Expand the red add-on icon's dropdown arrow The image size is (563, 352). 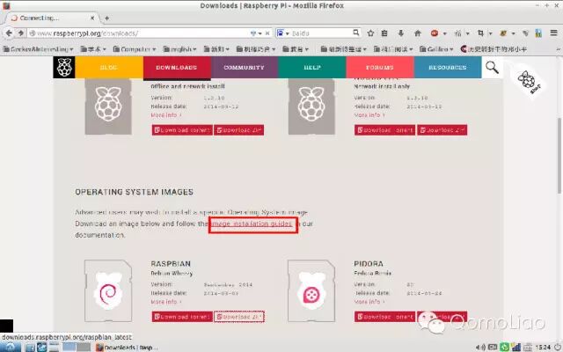click(445, 33)
